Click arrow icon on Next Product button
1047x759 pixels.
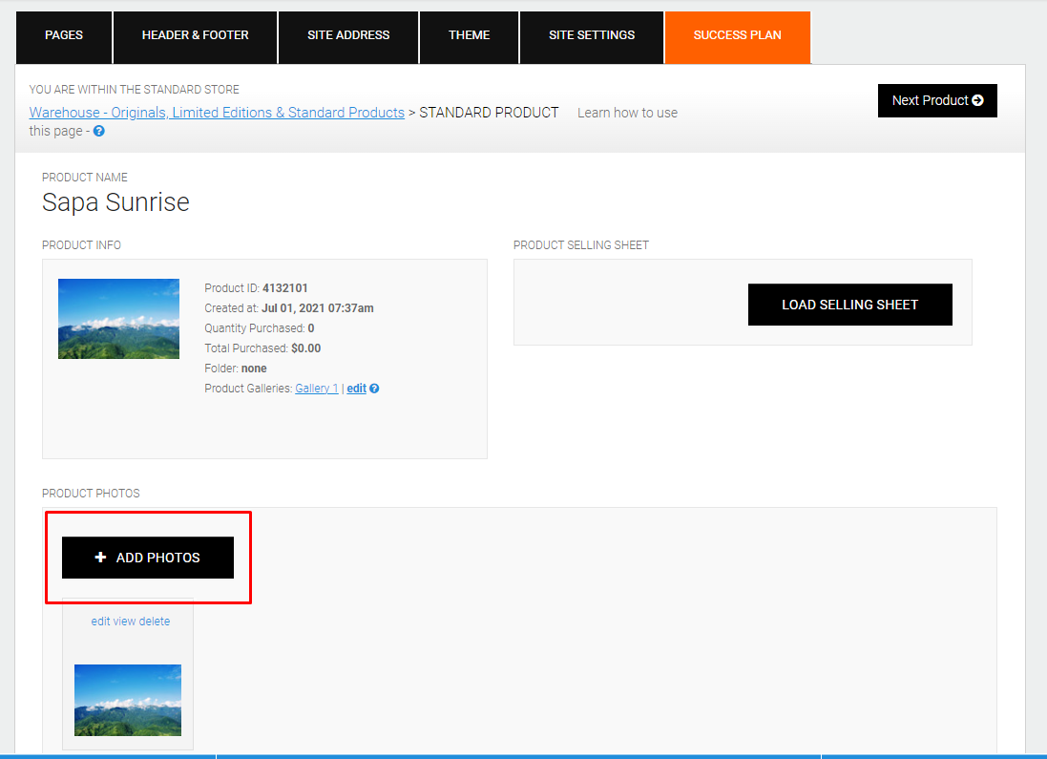pyautogui.click(x=977, y=100)
